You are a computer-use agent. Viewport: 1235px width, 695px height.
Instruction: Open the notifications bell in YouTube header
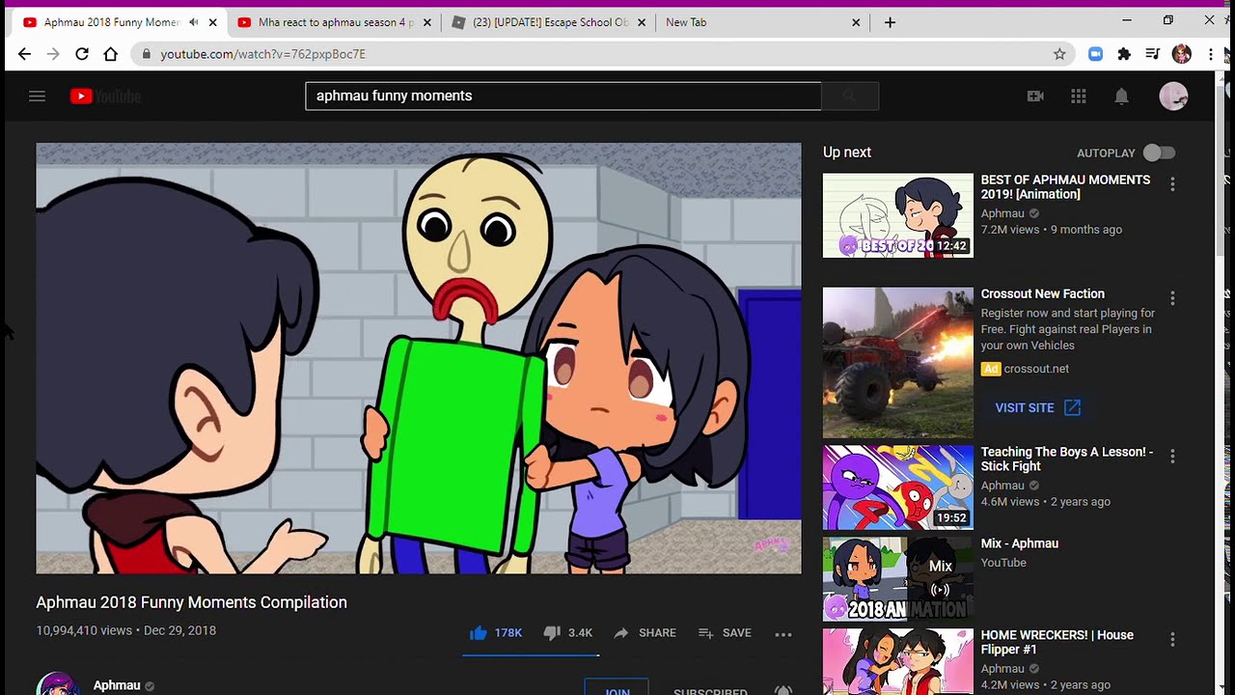click(1121, 96)
